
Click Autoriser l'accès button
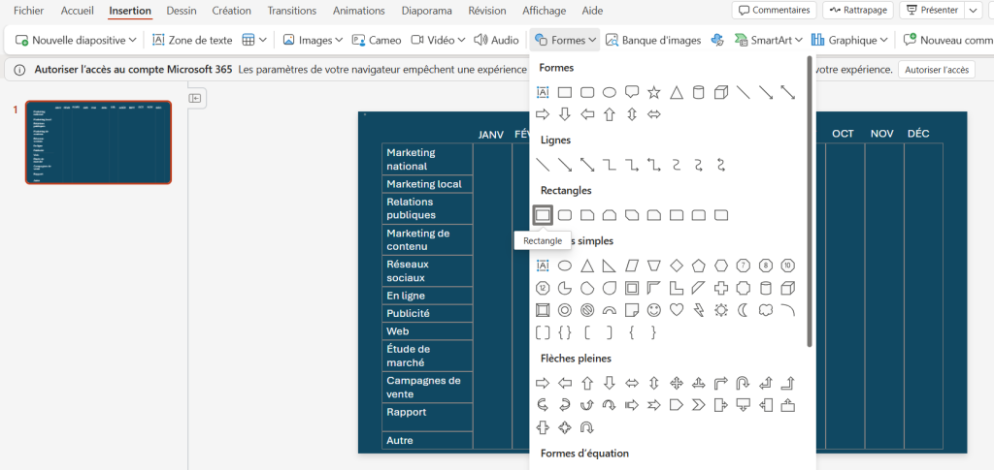[937, 70]
